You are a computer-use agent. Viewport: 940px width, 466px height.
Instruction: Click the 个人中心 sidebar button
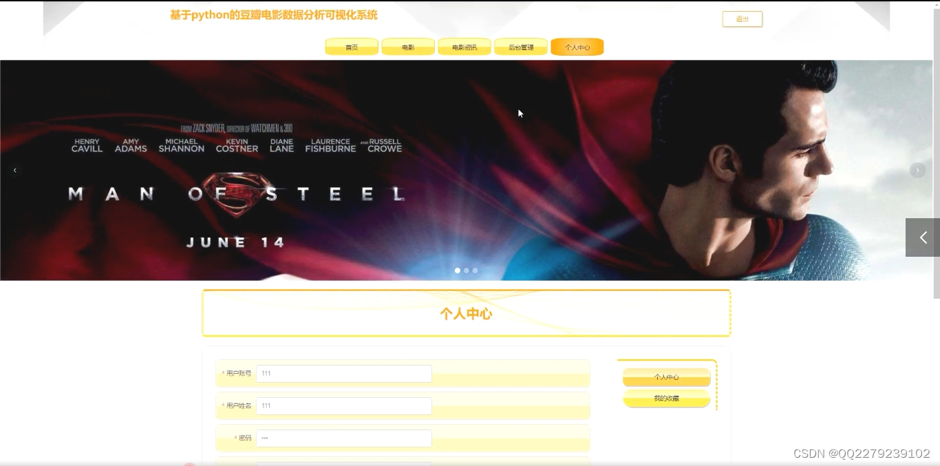(667, 377)
